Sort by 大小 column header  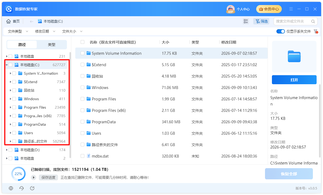click(x=165, y=42)
